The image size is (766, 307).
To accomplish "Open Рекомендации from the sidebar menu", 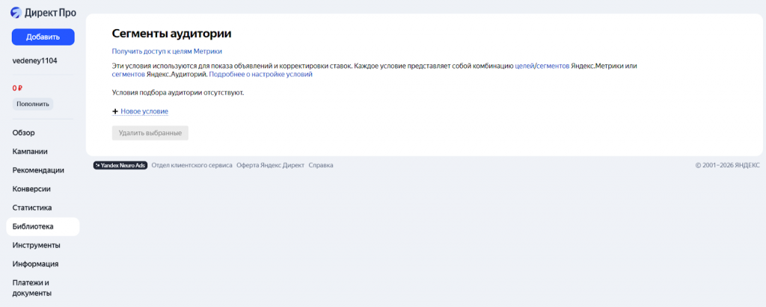I will [38, 170].
